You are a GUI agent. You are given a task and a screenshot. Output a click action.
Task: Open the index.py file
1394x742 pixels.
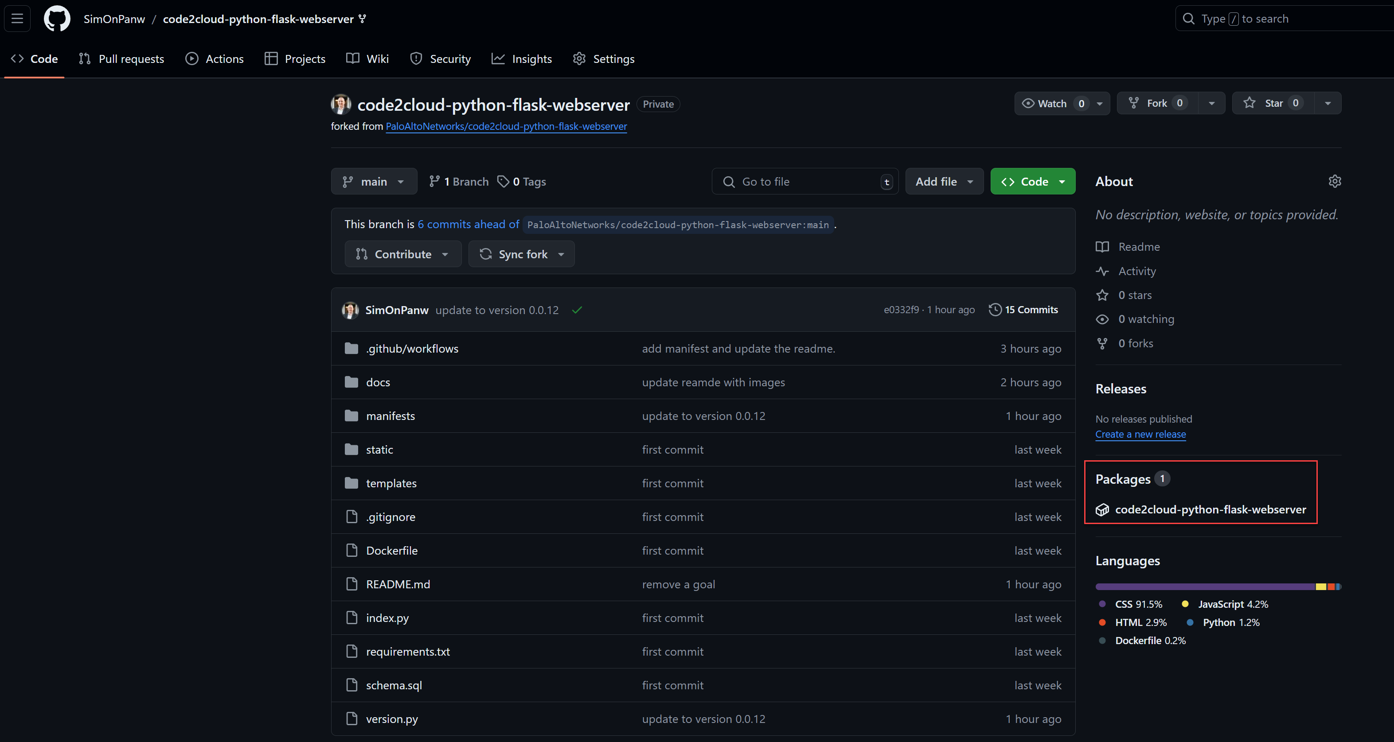tap(387, 618)
